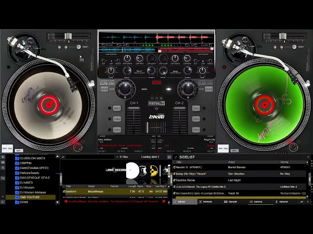Click the right deck start-stop button

click(x=223, y=148)
